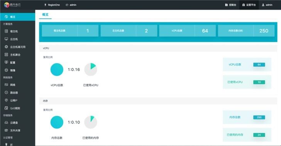
Task: Click the 复用比例 label under vCPU
Action: (48, 57)
